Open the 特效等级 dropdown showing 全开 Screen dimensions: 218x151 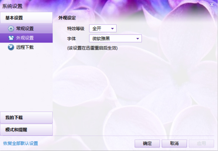click(x=103, y=29)
